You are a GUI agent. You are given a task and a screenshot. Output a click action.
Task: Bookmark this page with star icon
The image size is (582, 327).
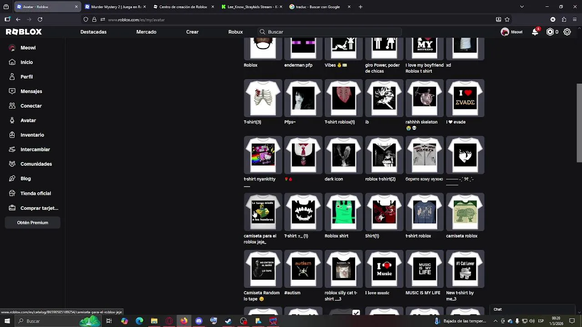[507, 20]
